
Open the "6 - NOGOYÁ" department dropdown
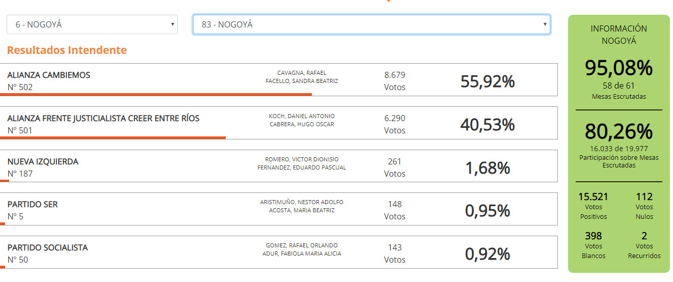pyautogui.click(x=92, y=24)
